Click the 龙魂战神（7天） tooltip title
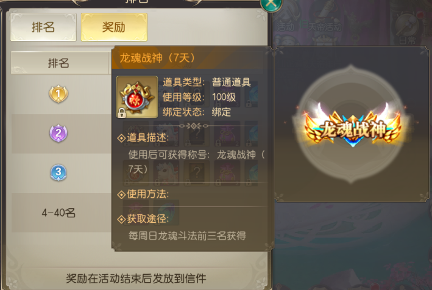 pyautogui.click(x=157, y=58)
